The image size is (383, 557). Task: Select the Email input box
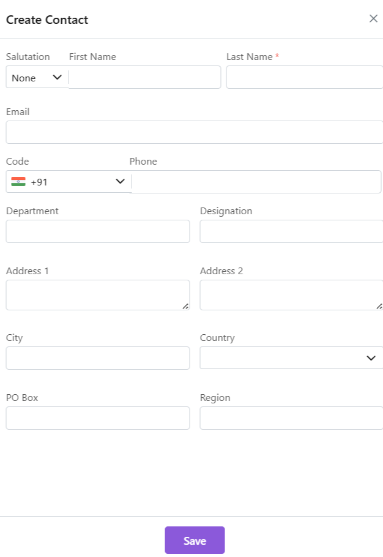[x=194, y=132]
